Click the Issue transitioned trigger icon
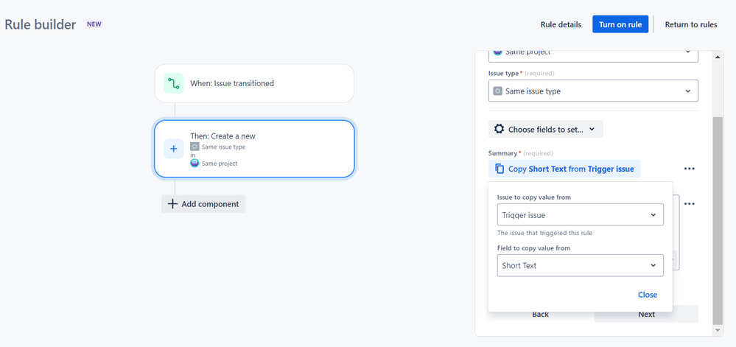Screen dimensions: 736x347 (x=173, y=83)
